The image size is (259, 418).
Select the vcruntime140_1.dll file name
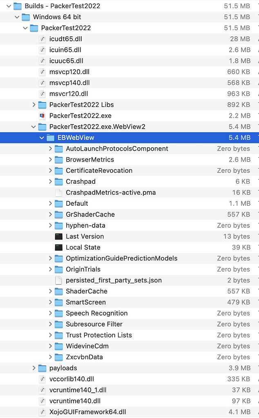coord(78,390)
